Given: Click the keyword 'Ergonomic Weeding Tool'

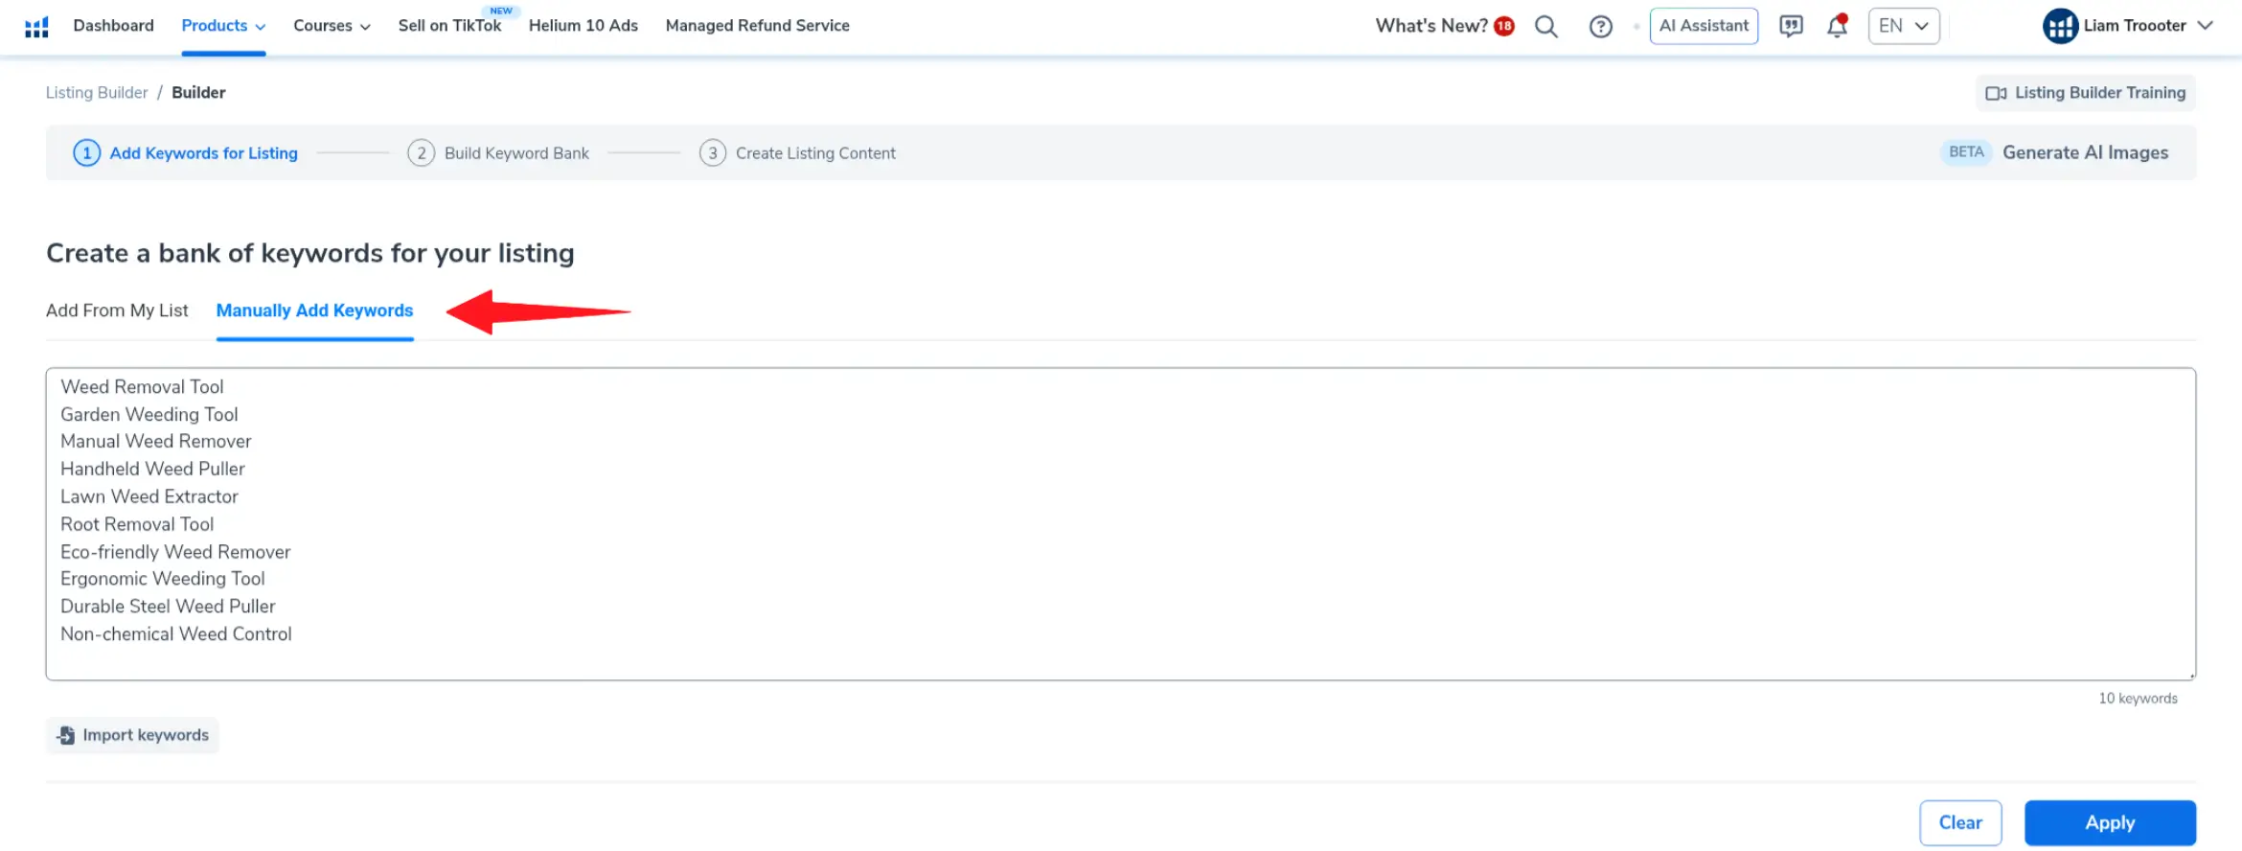Looking at the screenshot, I should (x=163, y=579).
